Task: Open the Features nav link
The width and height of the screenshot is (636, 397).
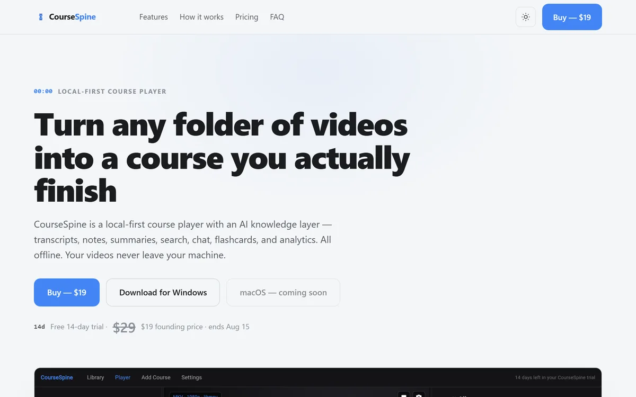Action: pos(154,17)
